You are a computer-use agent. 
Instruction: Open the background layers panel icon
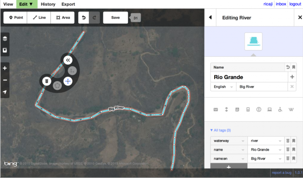tap(5, 38)
